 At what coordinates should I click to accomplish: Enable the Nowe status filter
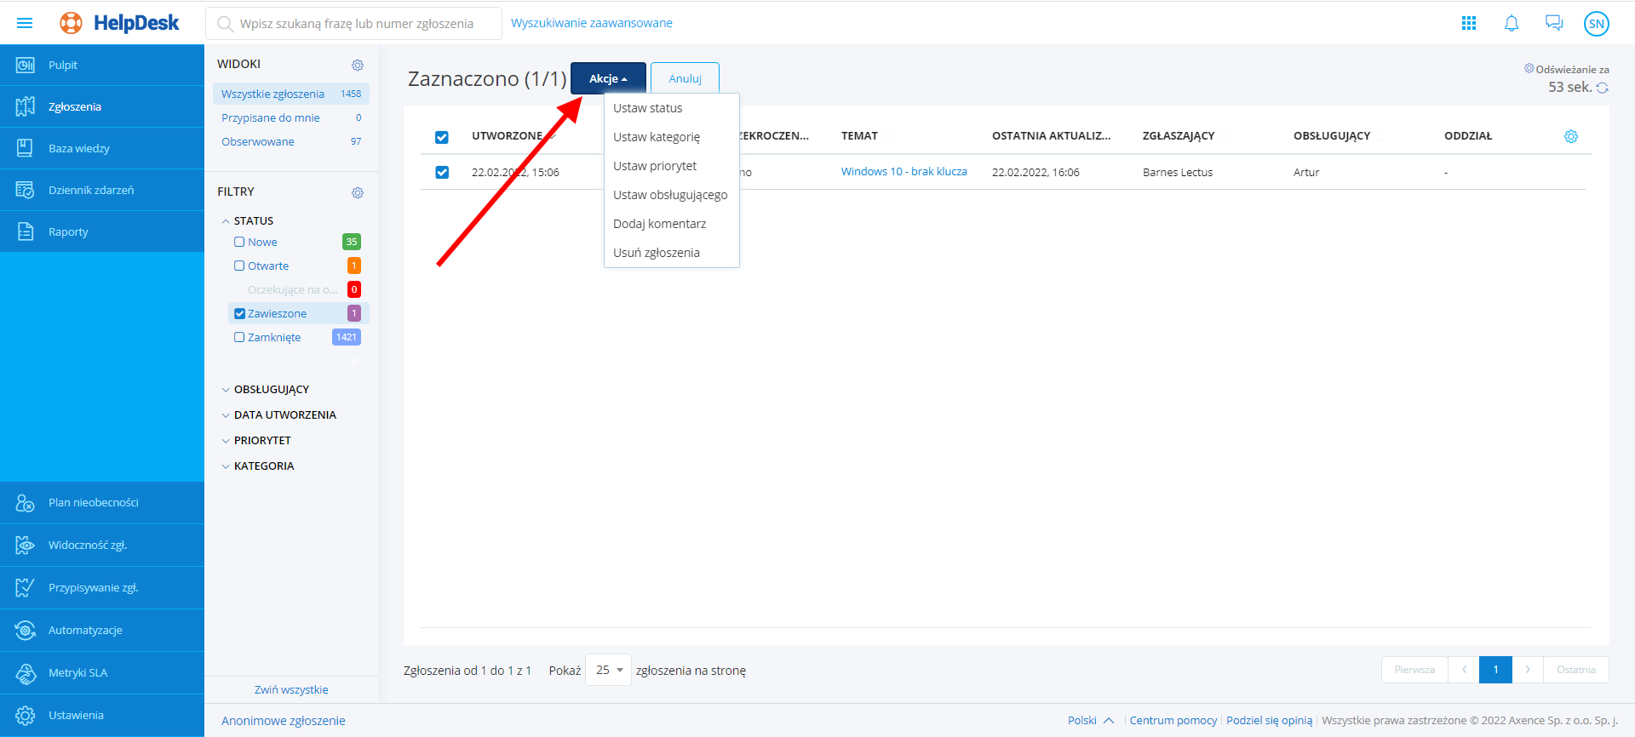(240, 243)
